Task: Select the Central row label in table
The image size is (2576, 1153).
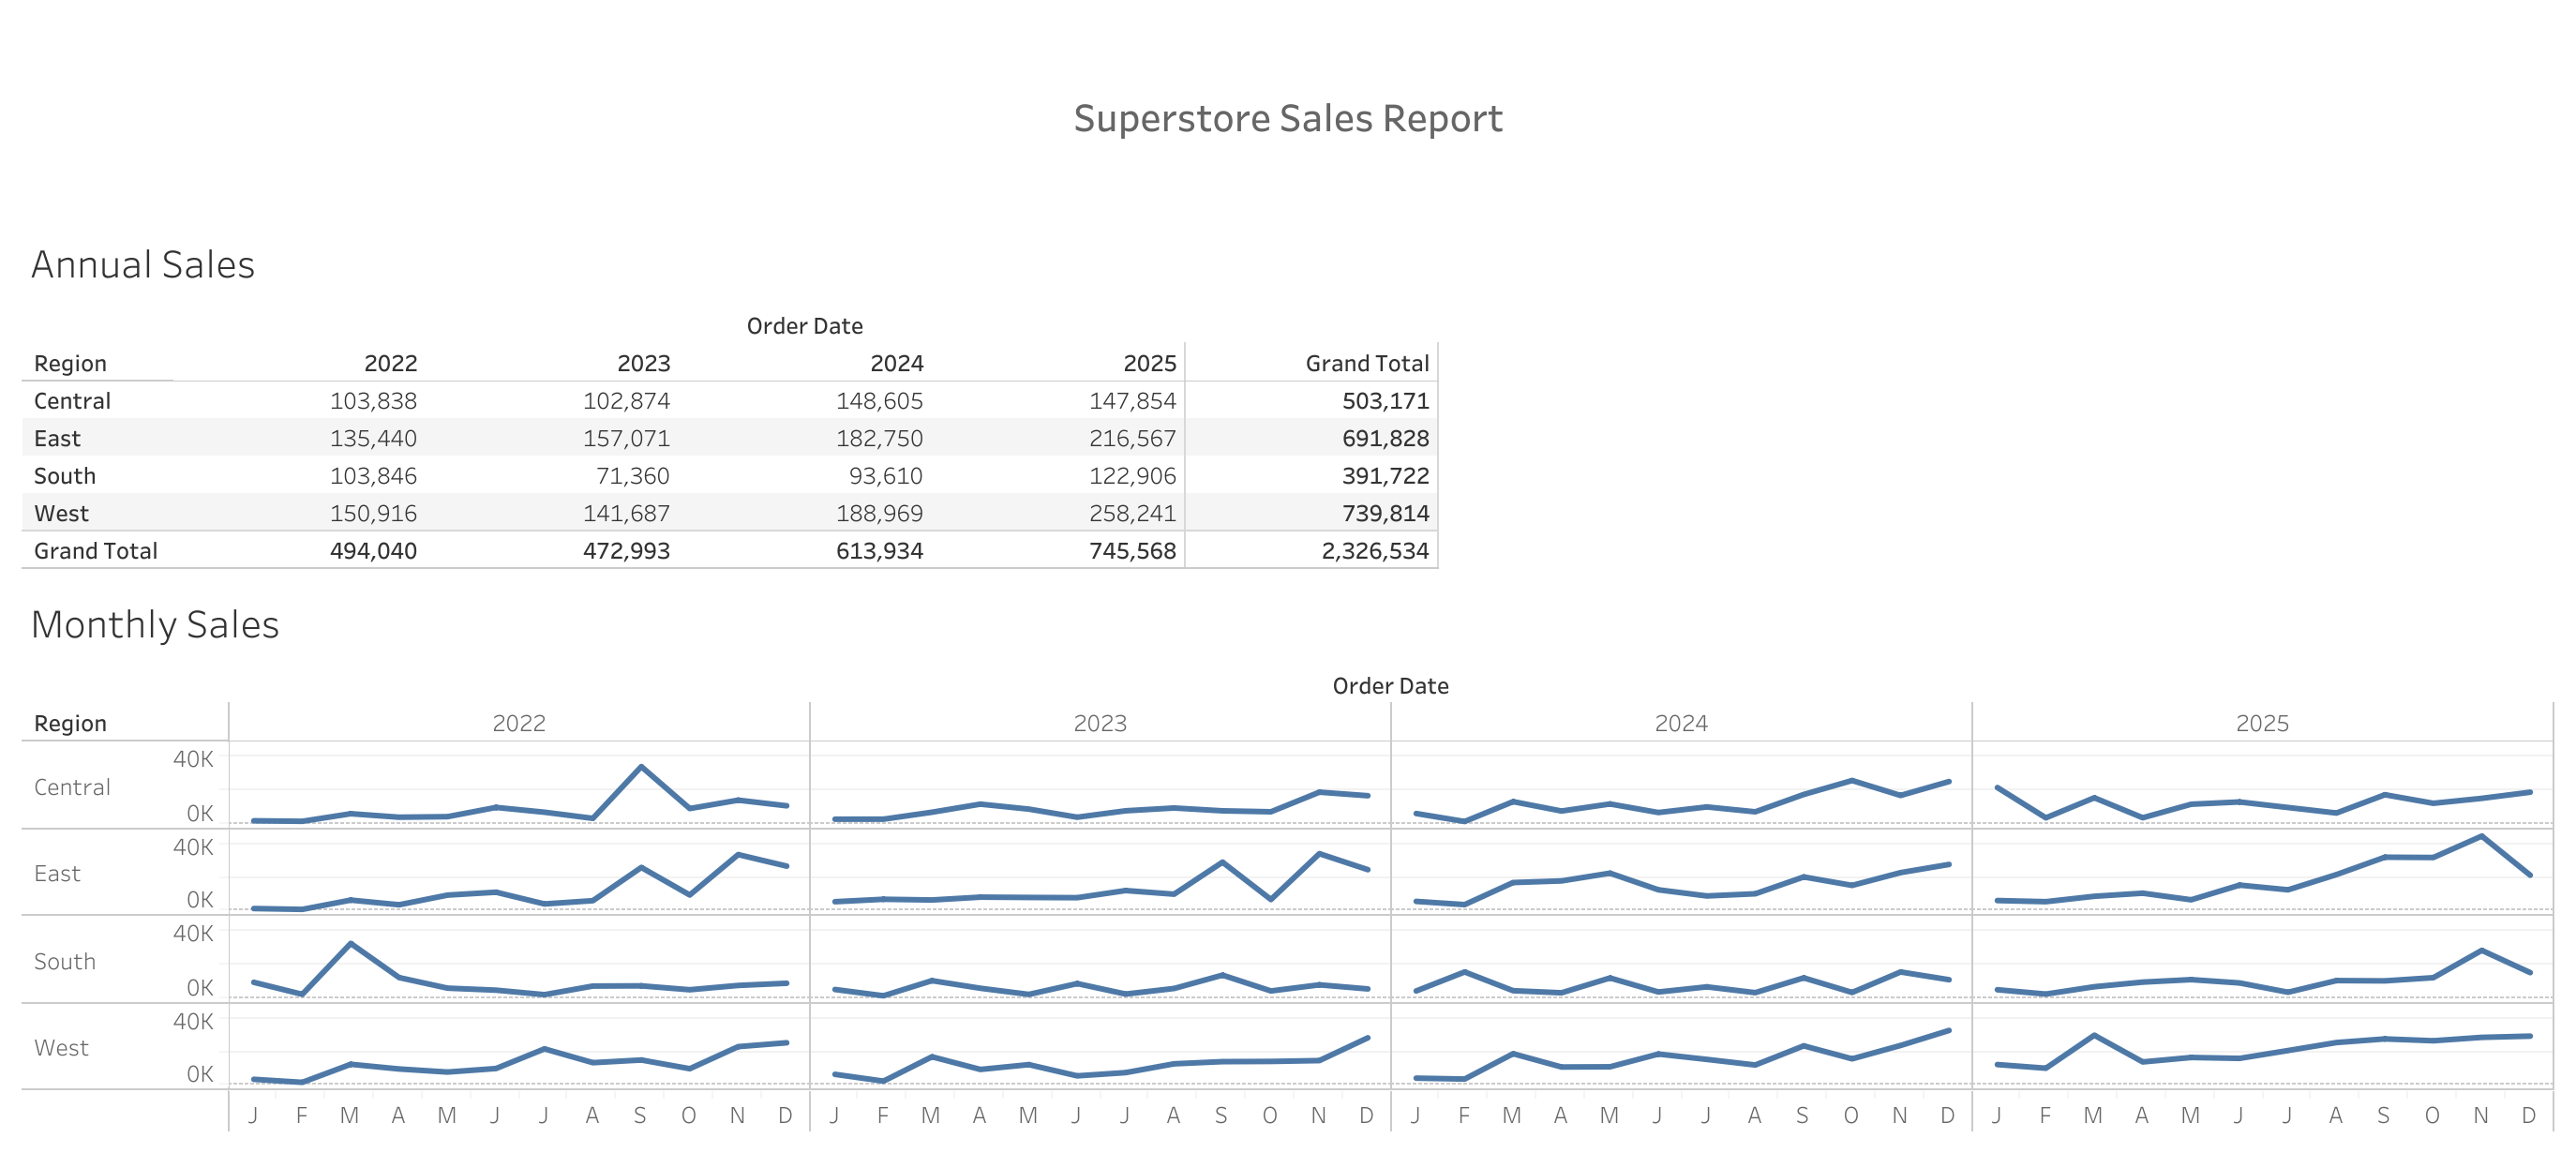Action: [72, 401]
